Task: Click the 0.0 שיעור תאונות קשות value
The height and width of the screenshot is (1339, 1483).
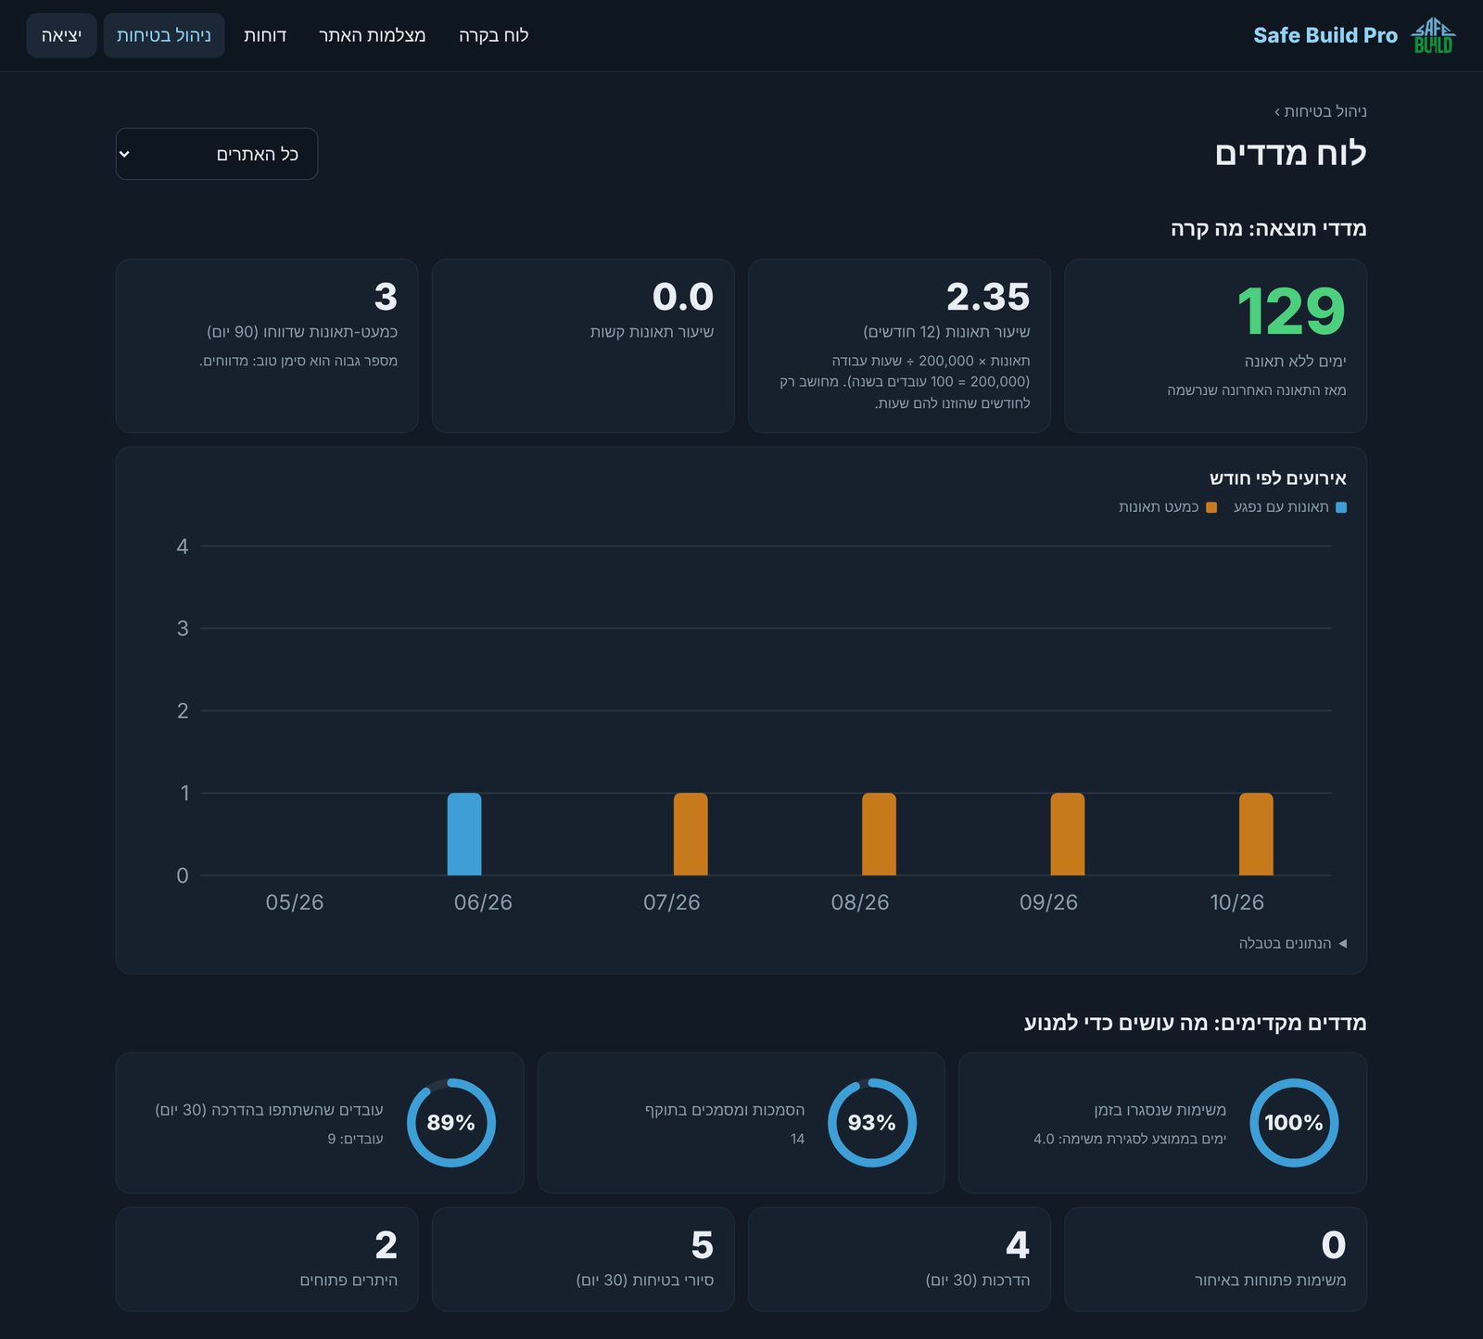Action: pyautogui.click(x=683, y=297)
